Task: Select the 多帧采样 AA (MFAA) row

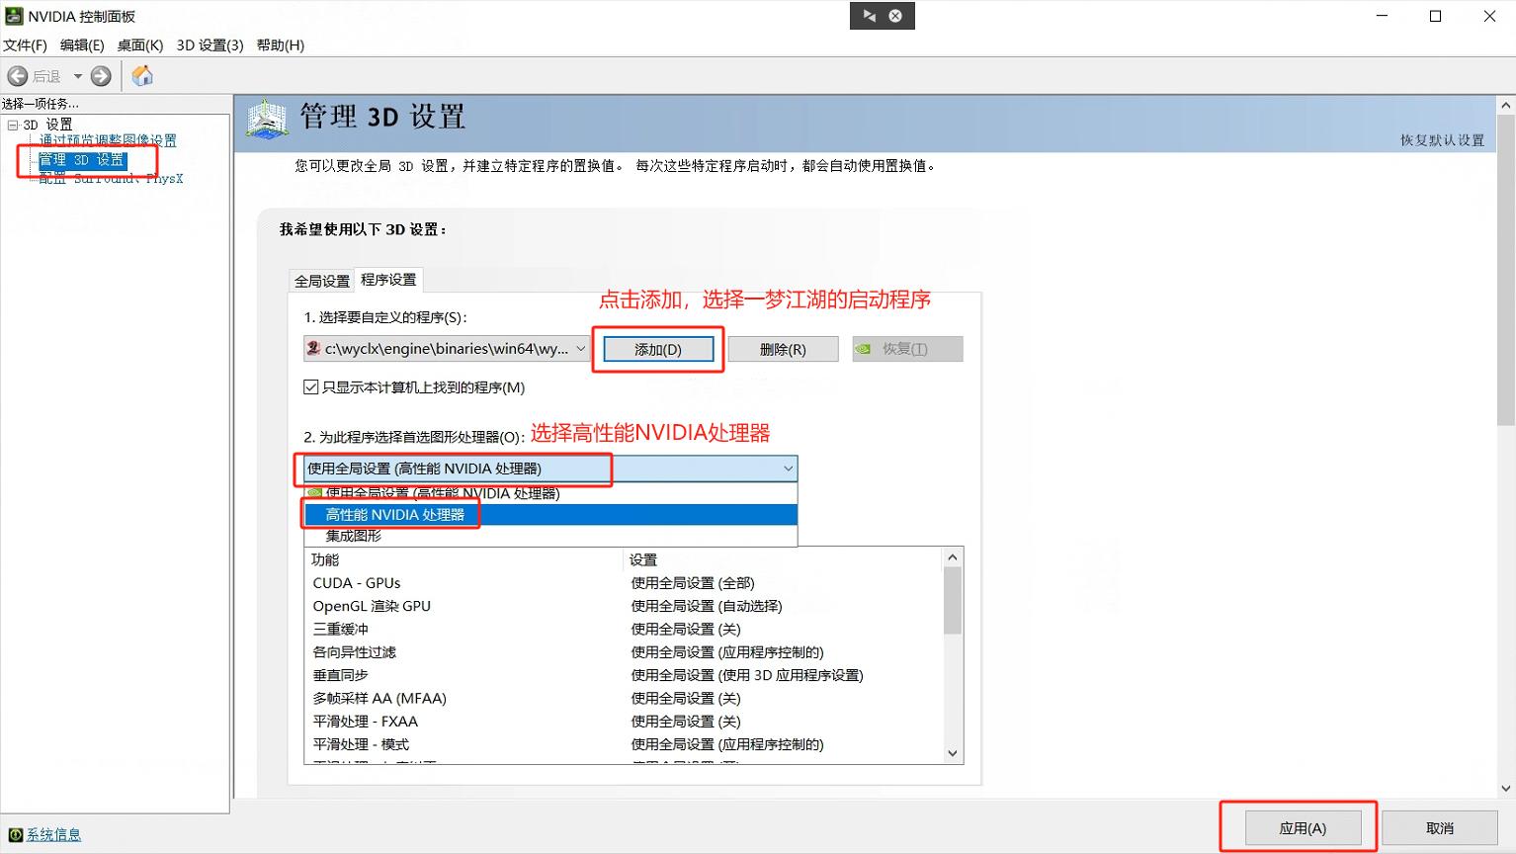Action: pyautogui.click(x=624, y=699)
